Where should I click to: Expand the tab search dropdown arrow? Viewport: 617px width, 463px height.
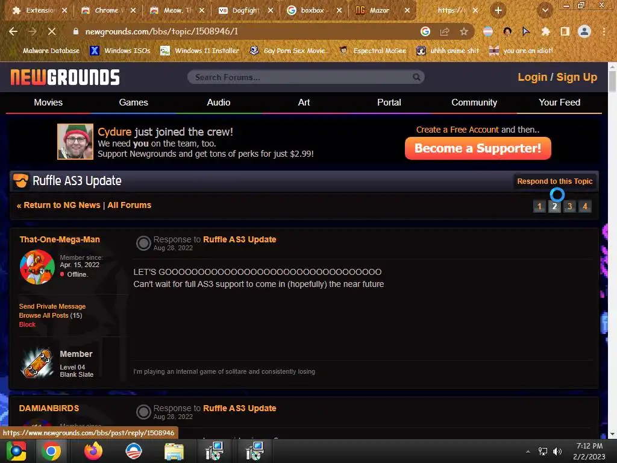coord(545,11)
